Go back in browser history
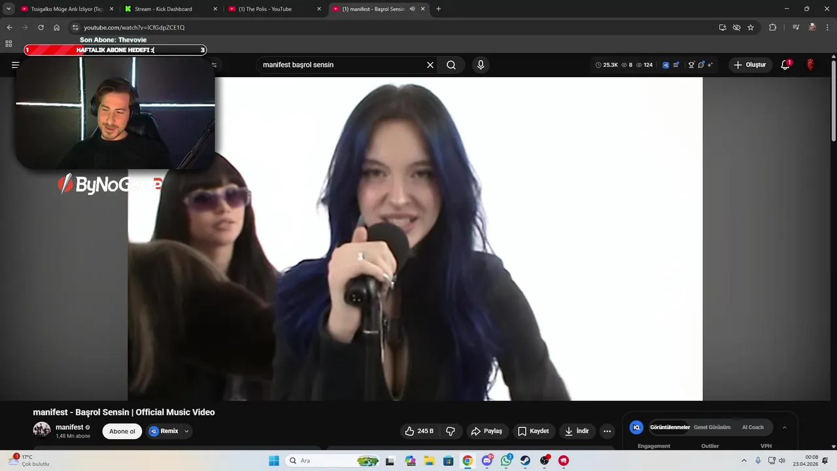The height and width of the screenshot is (471, 837). pyautogui.click(x=9, y=27)
